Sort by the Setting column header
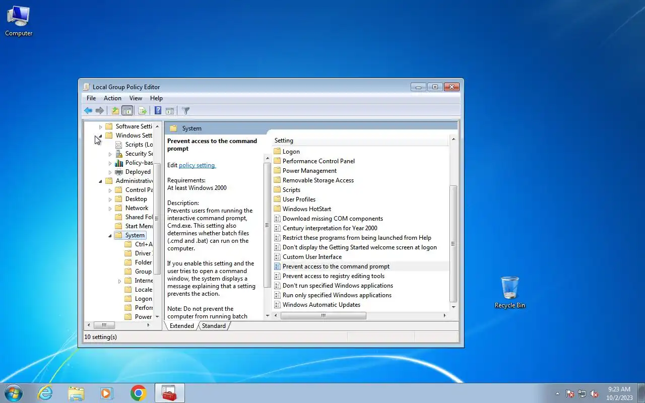 359,141
